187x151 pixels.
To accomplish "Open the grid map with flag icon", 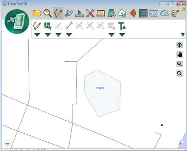I will 143,13.
